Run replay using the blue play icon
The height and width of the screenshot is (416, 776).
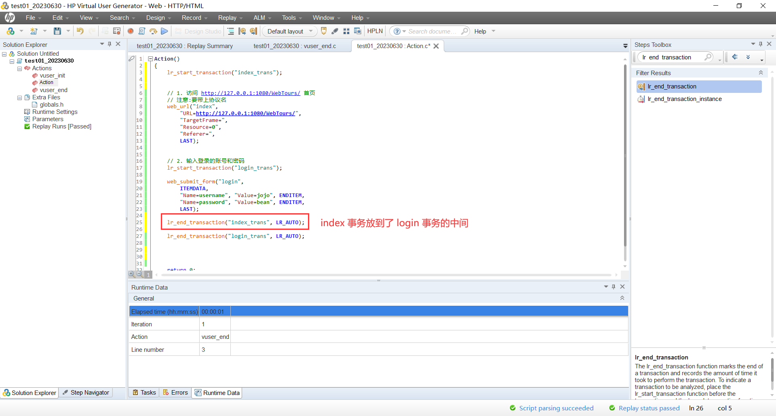[x=164, y=31]
